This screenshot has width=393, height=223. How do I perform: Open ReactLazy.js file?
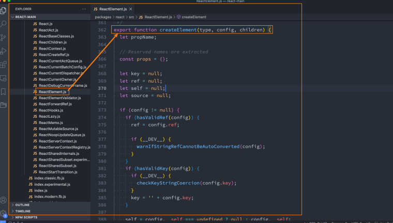[x=49, y=116]
